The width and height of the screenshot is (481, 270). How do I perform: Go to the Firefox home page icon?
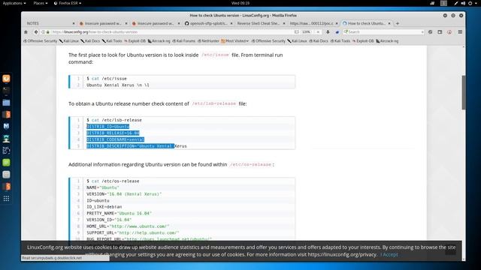(x=26, y=31)
